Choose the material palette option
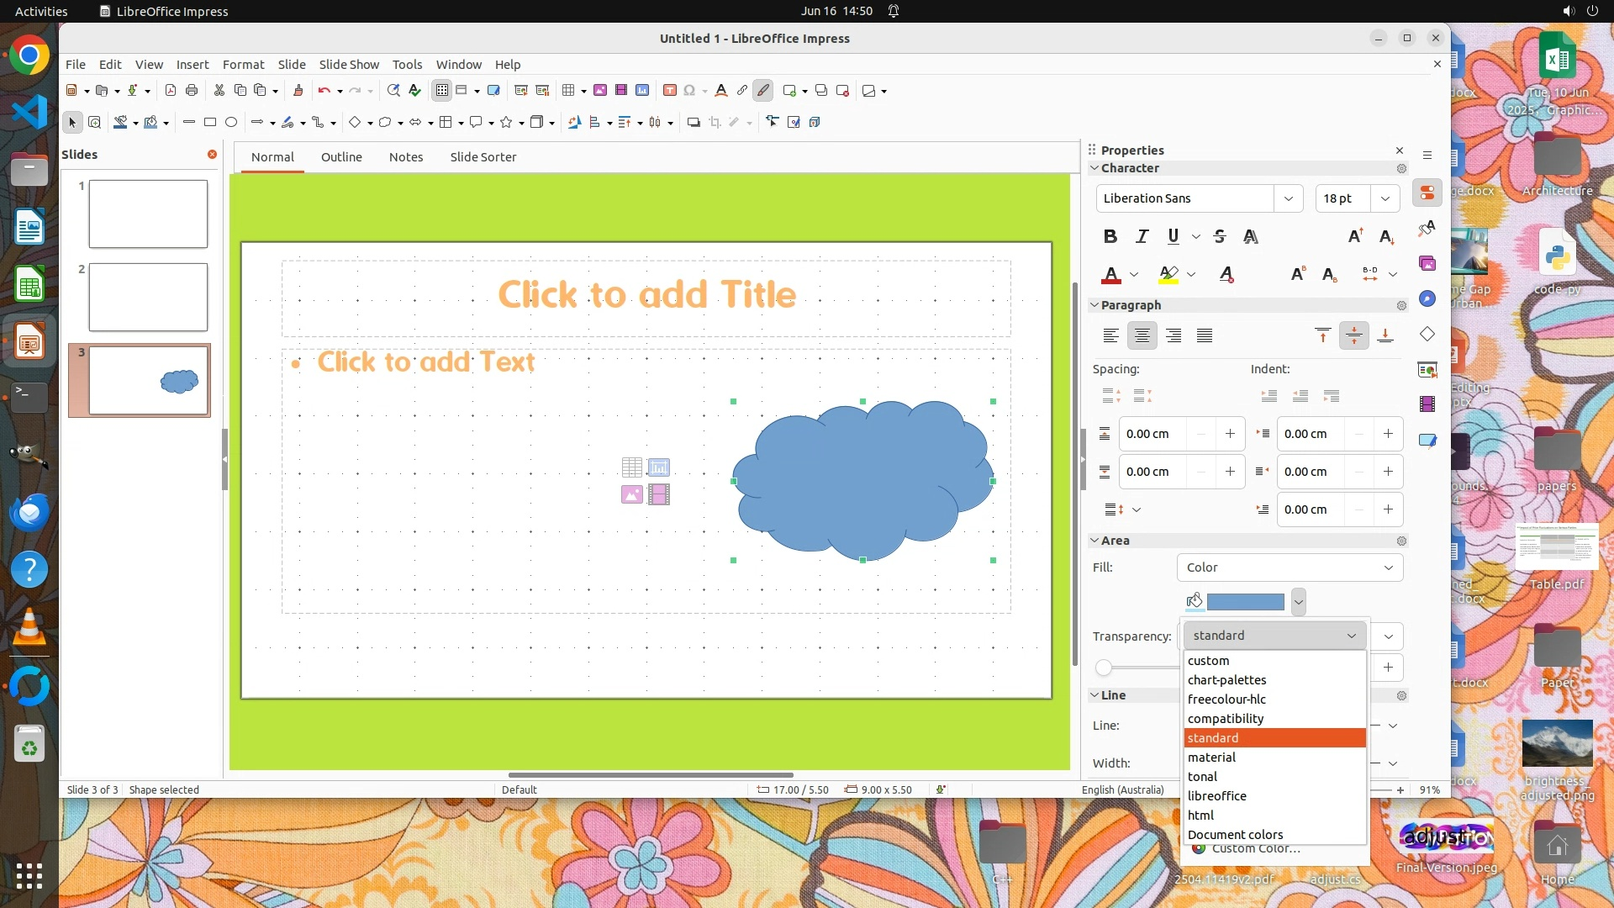The height and width of the screenshot is (908, 1614). pyautogui.click(x=1211, y=758)
